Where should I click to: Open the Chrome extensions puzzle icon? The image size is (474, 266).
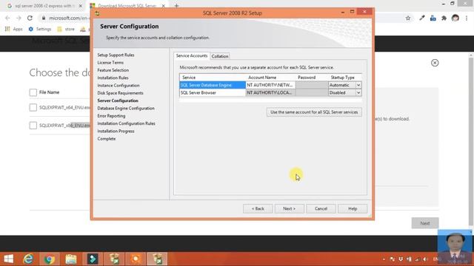[444, 18]
